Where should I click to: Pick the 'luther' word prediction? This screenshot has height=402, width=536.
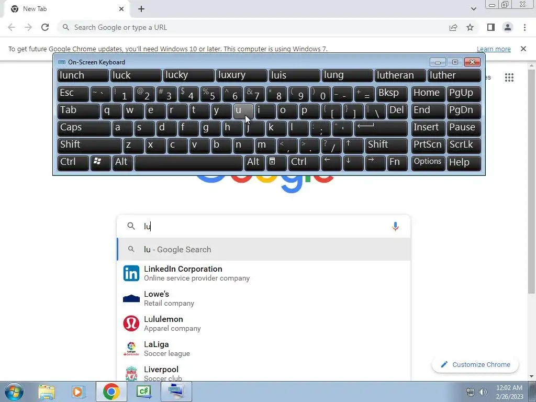(x=454, y=75)
